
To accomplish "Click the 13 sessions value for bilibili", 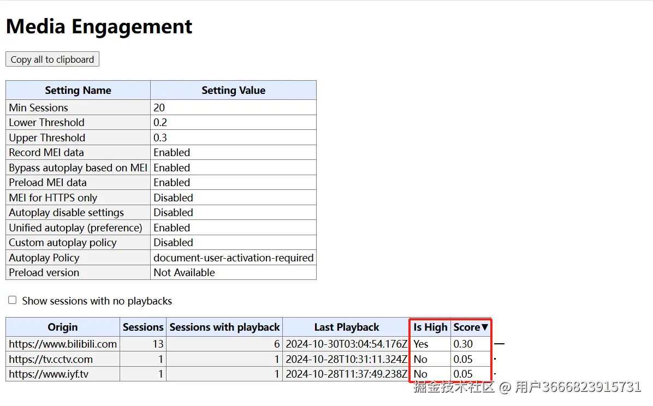I will pos(143,344).
